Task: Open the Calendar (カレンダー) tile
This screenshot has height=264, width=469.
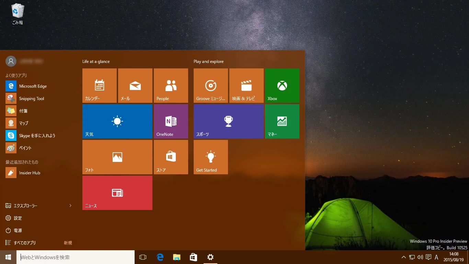Action: 100,86
